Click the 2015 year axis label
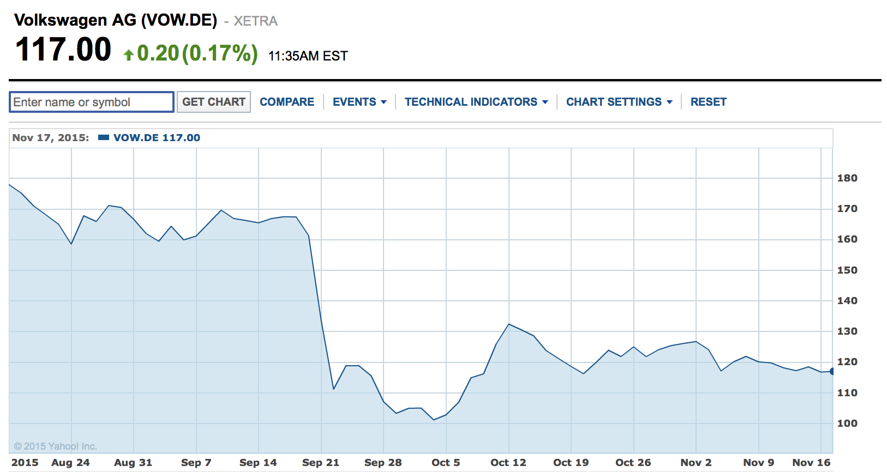This screenshot has height=472, width=887. [x=25, y=463]
